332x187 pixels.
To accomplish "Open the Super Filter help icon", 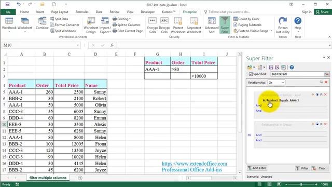I will 292,68.
